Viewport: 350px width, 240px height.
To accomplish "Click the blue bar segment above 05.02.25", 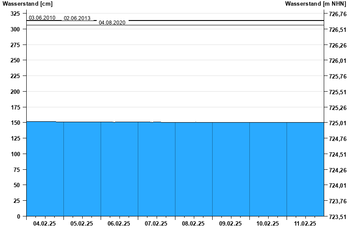I will [x=82, y=169].
